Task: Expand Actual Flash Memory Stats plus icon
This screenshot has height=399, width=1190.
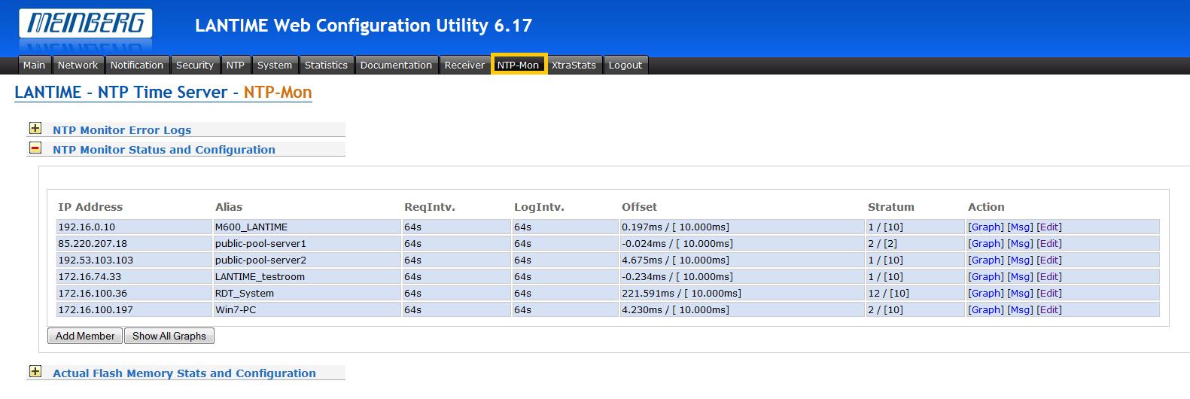Action: tap(35, 371)
